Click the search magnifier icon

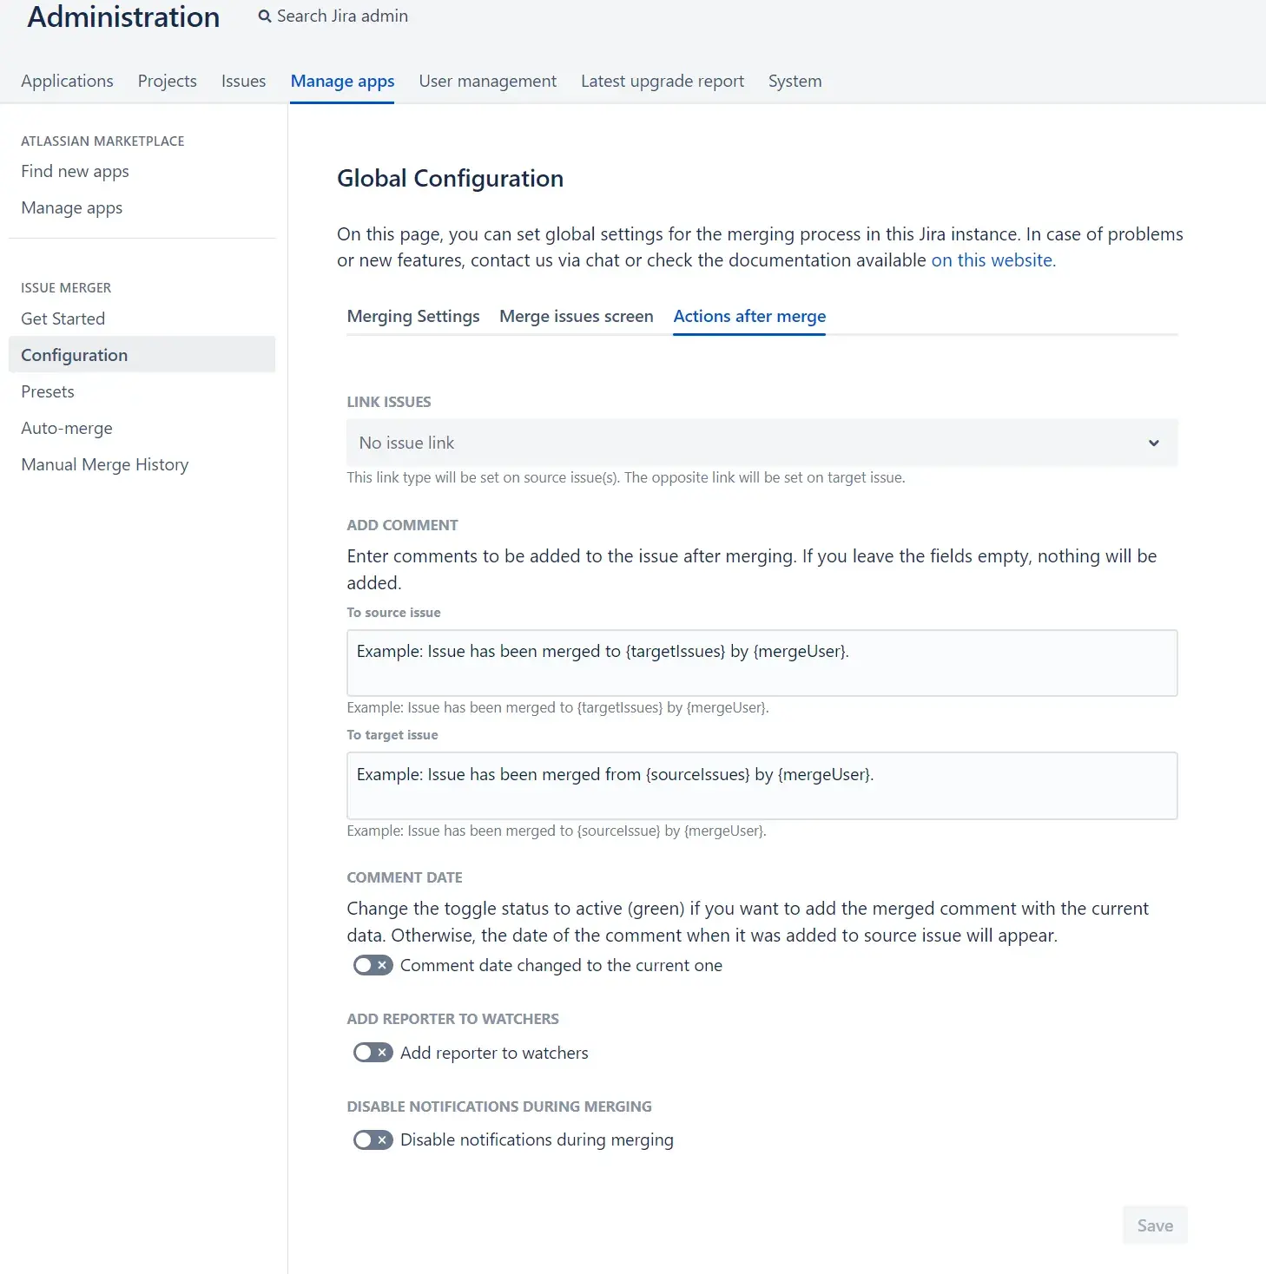(x=265, y=16)
